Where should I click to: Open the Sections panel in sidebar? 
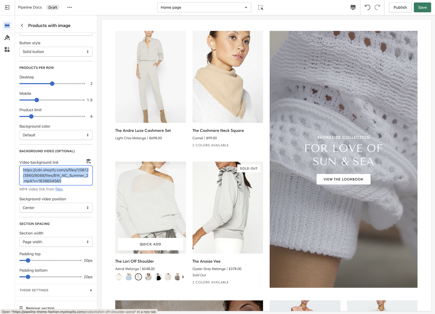(7, 25)
